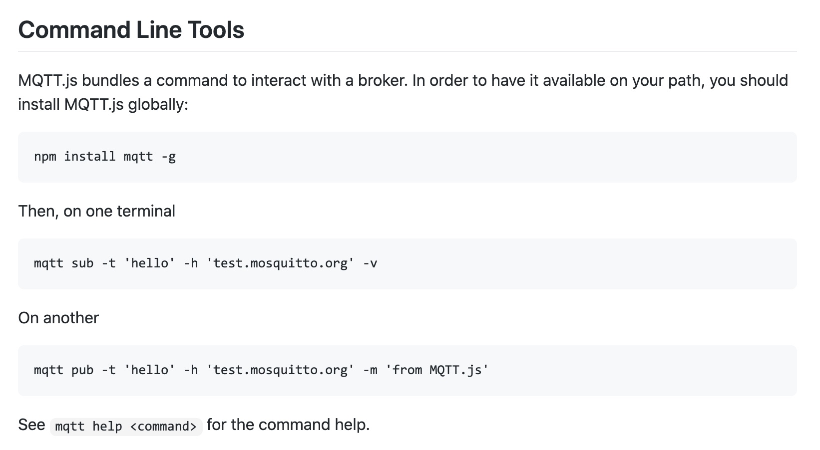Click the mqtt pub command code block

point(407,371)
